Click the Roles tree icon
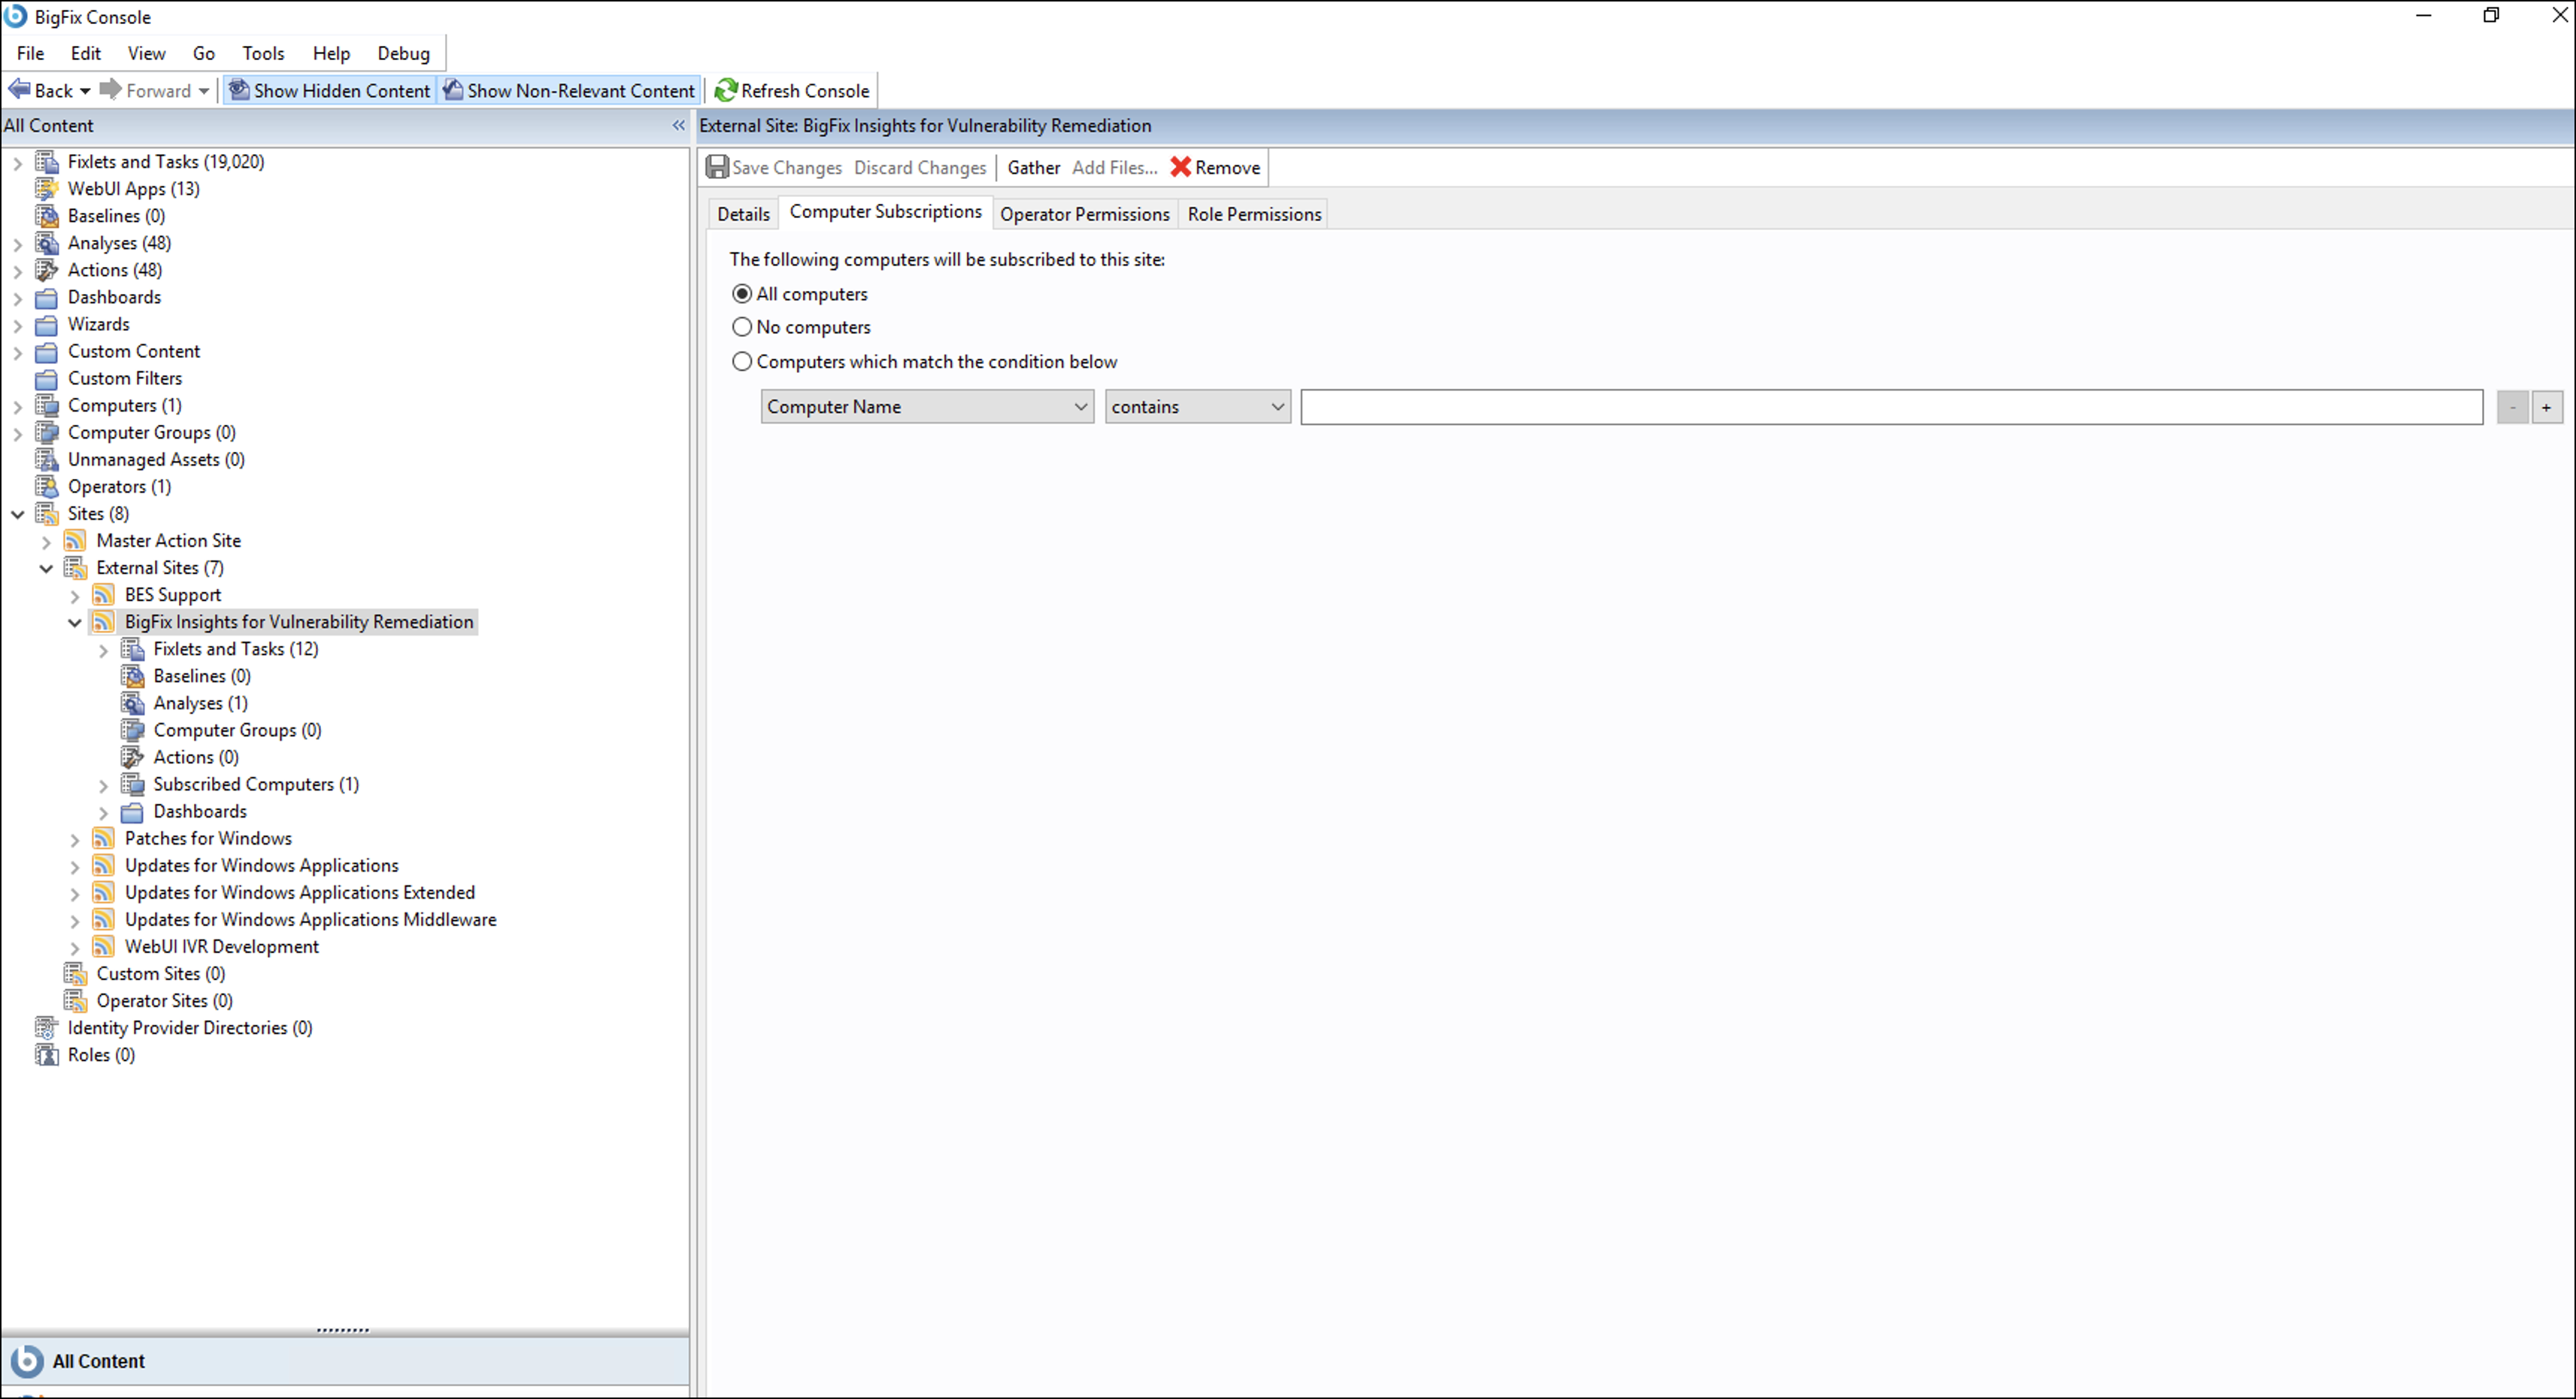The width and height of the screenshot is (2576, 1399). [47, 1054]
